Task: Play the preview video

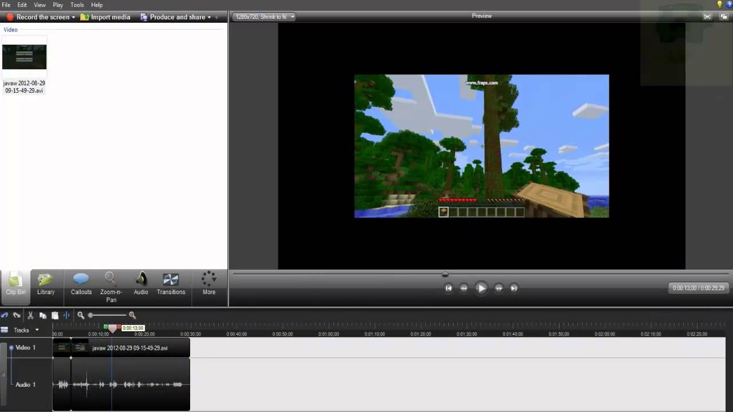Action: pos(482,288)
